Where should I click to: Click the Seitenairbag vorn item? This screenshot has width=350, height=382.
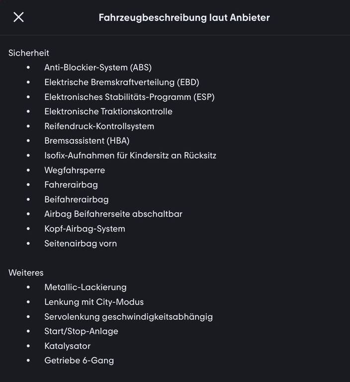click(81, 243)
